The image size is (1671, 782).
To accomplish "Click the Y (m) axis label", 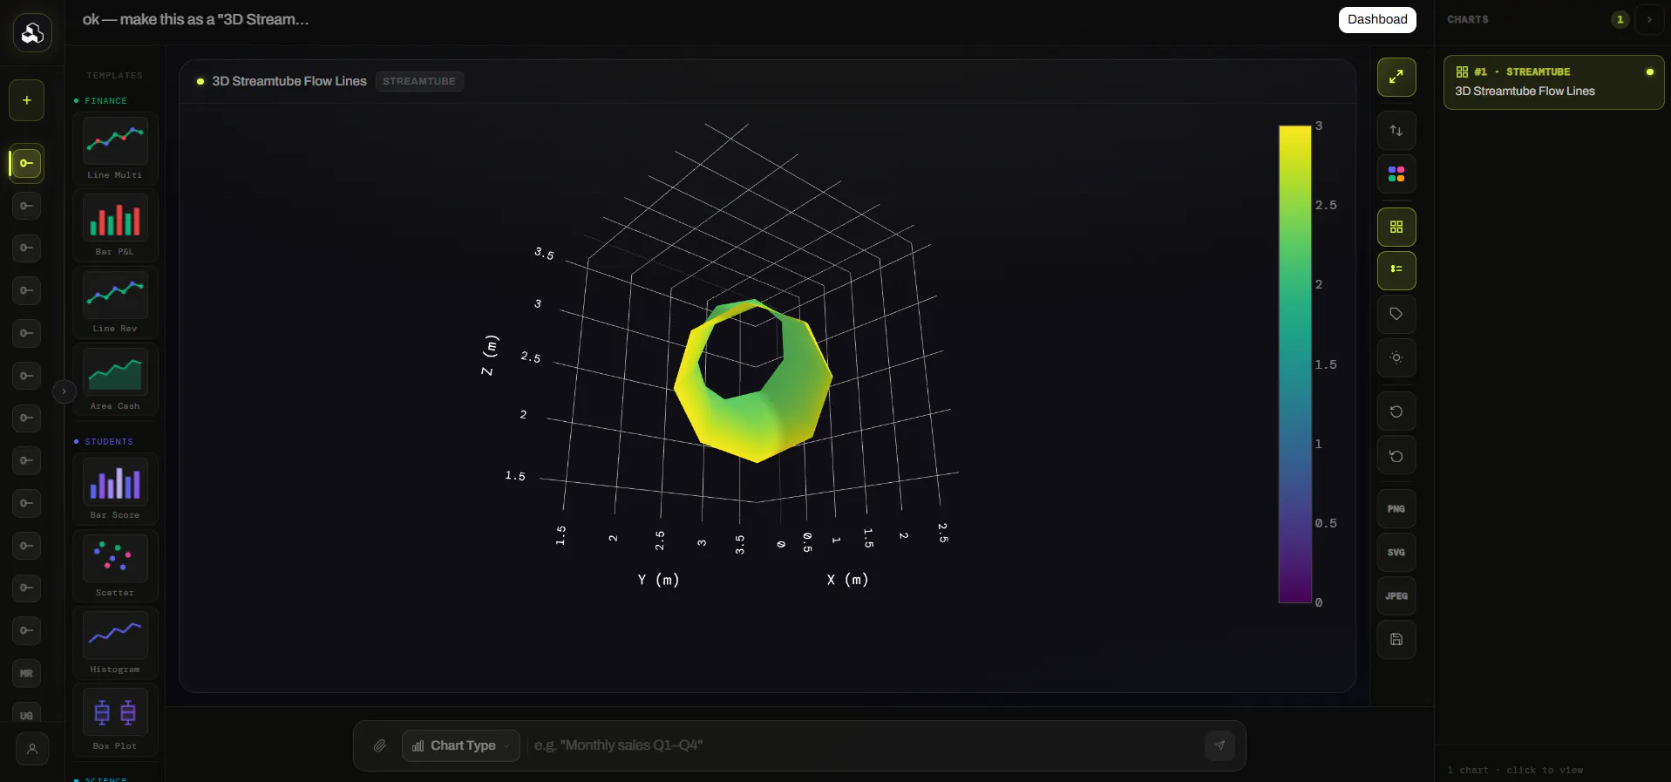I will pos(658,580).
